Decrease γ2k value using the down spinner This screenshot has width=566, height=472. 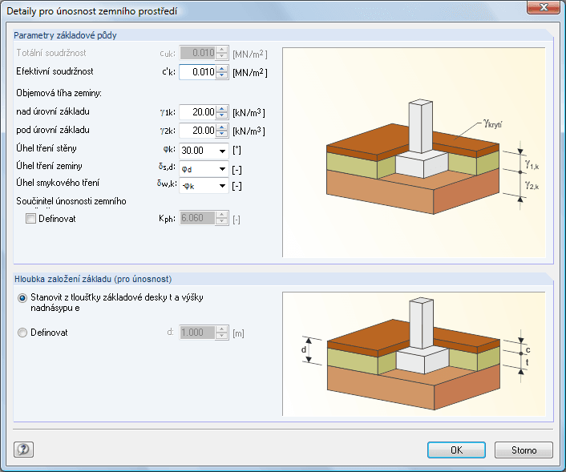221,134
